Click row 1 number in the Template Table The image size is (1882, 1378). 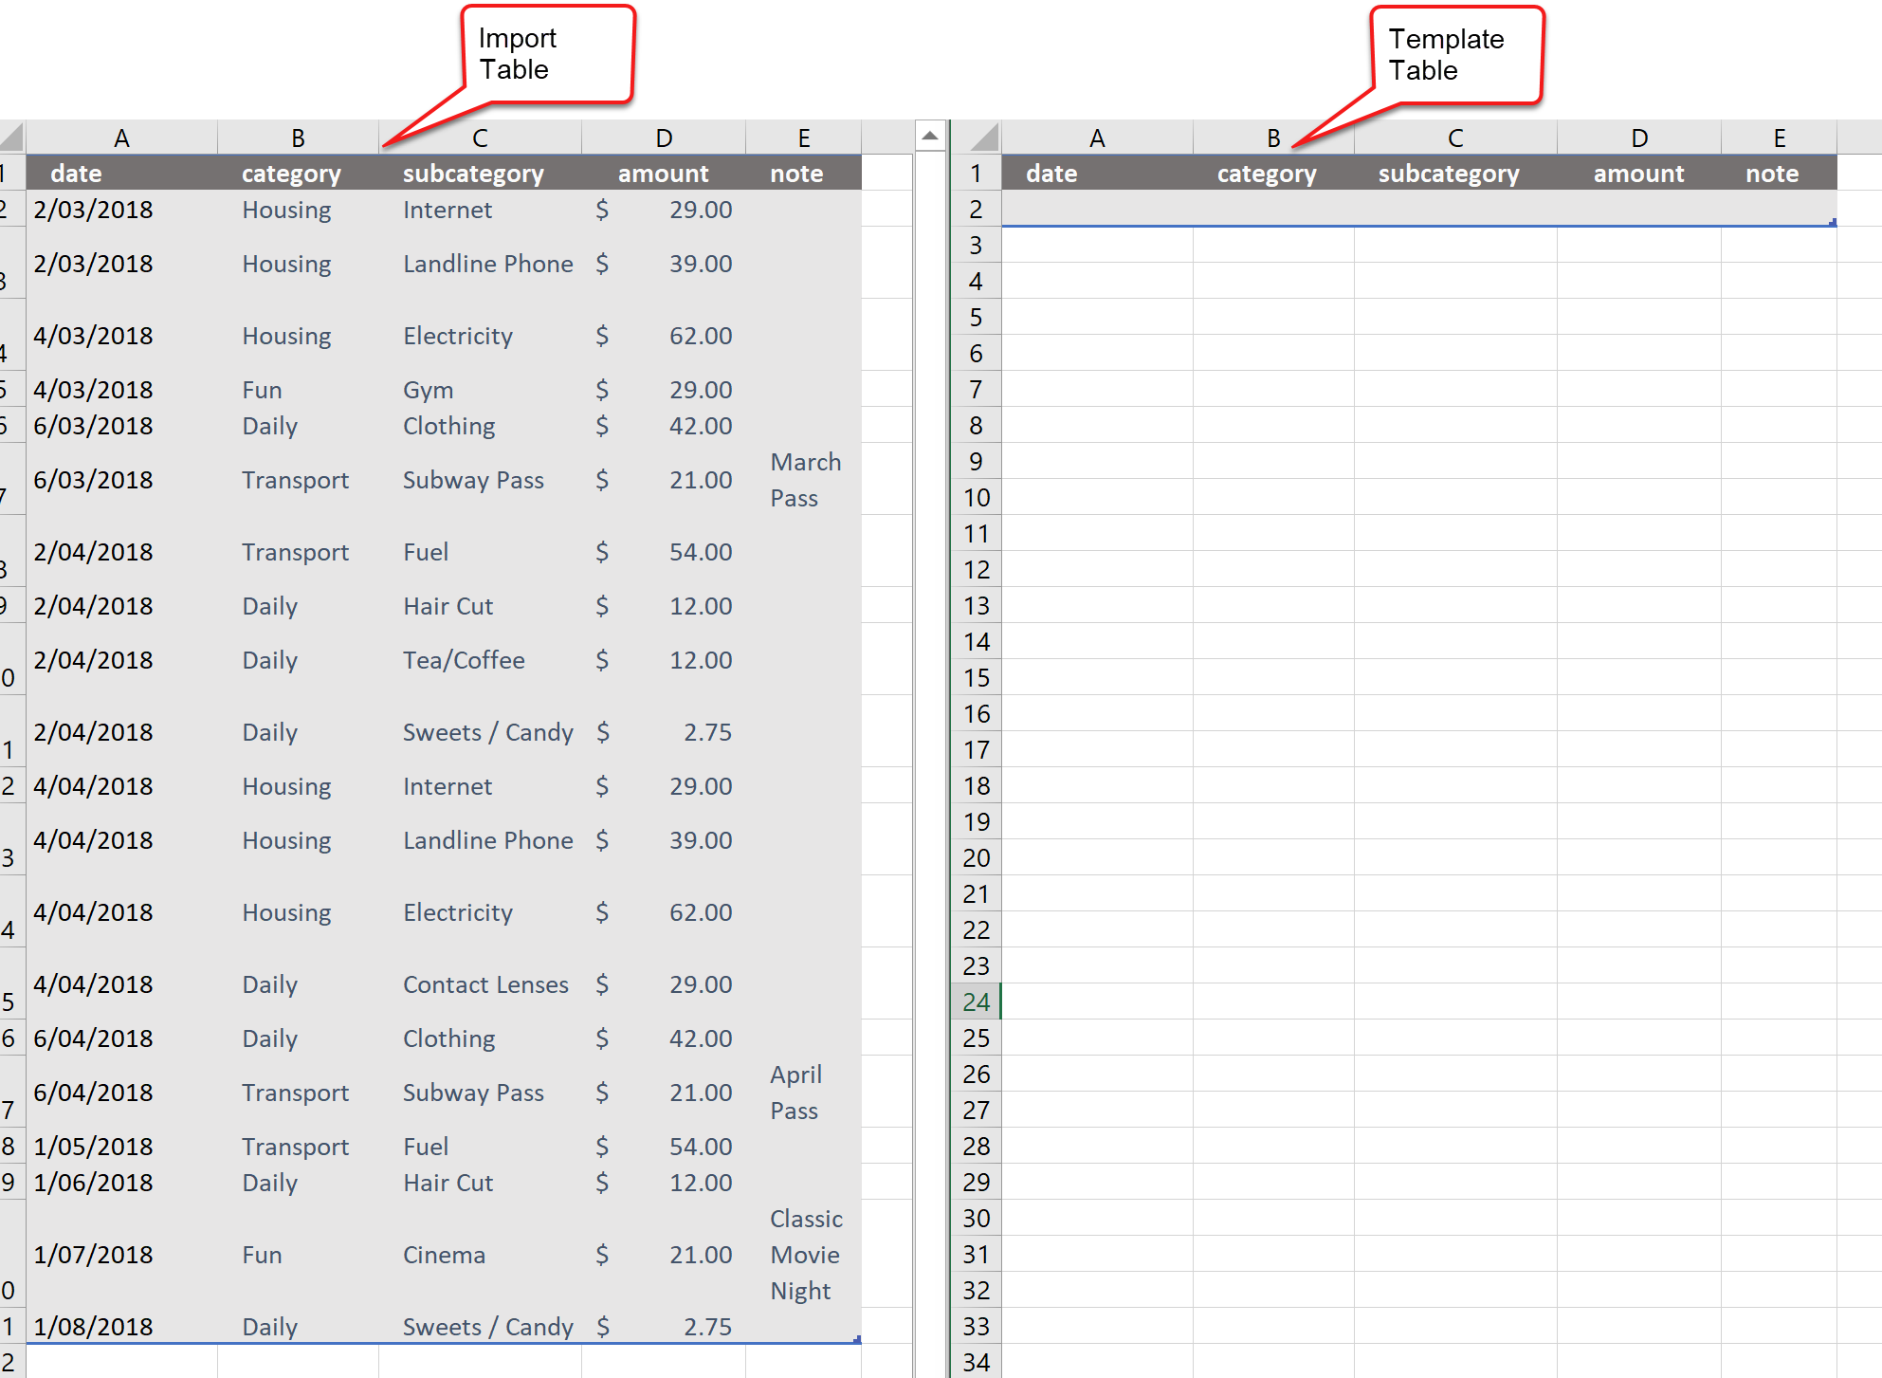point(977,173)
